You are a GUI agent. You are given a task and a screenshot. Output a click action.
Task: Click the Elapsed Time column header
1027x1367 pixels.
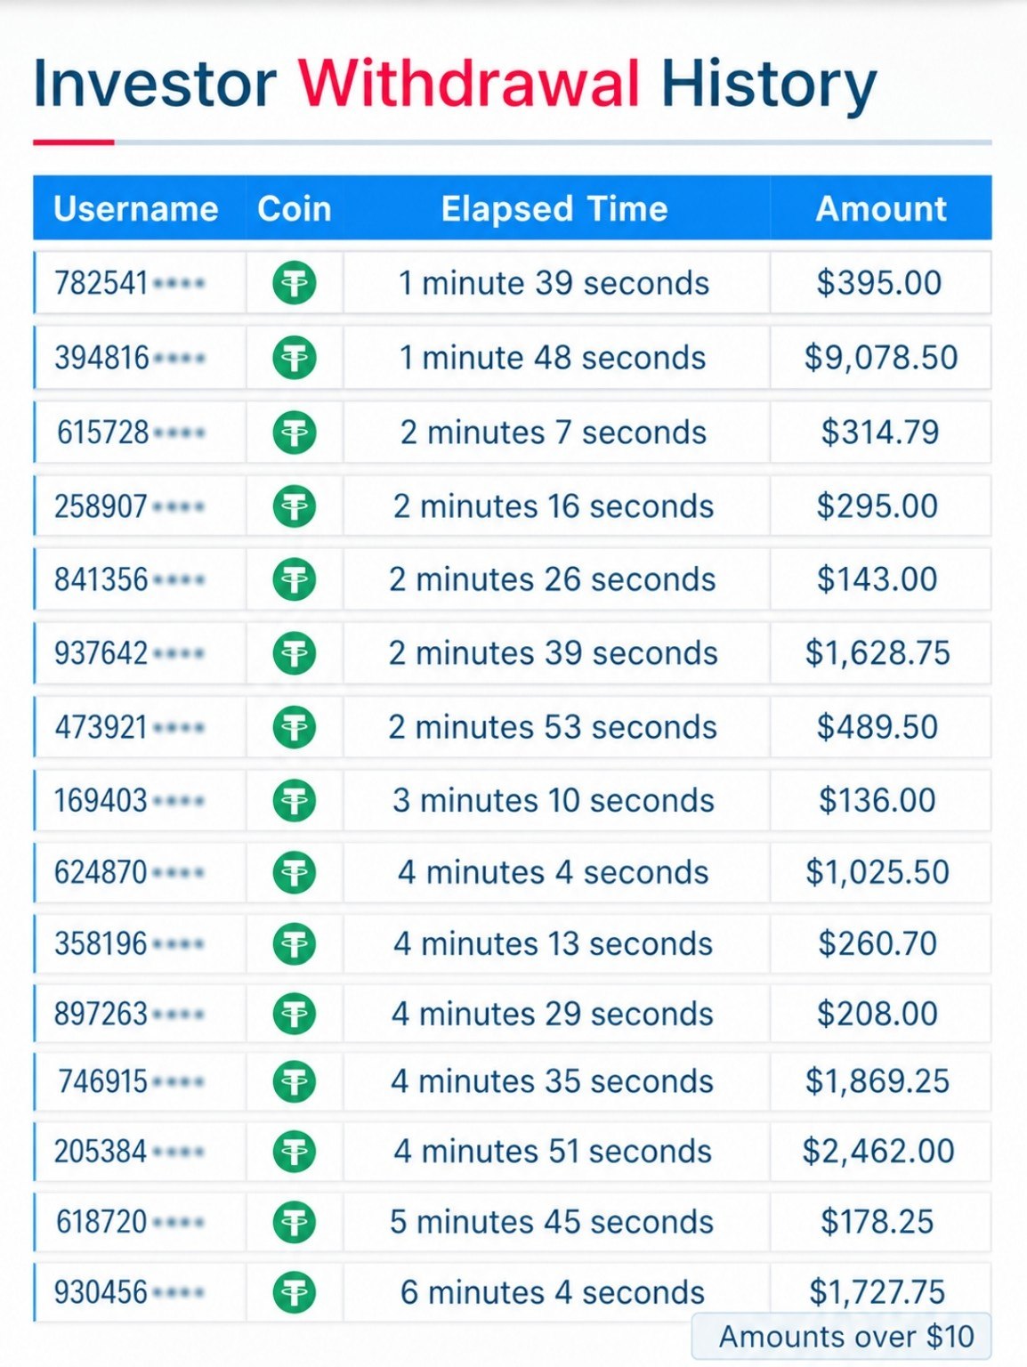click(x=554, y=208)
